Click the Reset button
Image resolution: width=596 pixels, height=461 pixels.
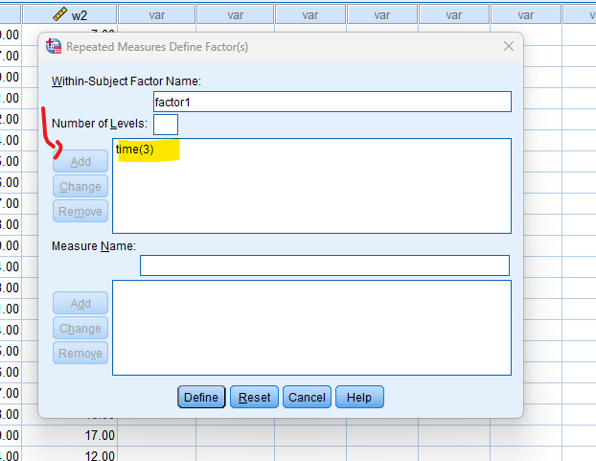click(x=254, y=397)
